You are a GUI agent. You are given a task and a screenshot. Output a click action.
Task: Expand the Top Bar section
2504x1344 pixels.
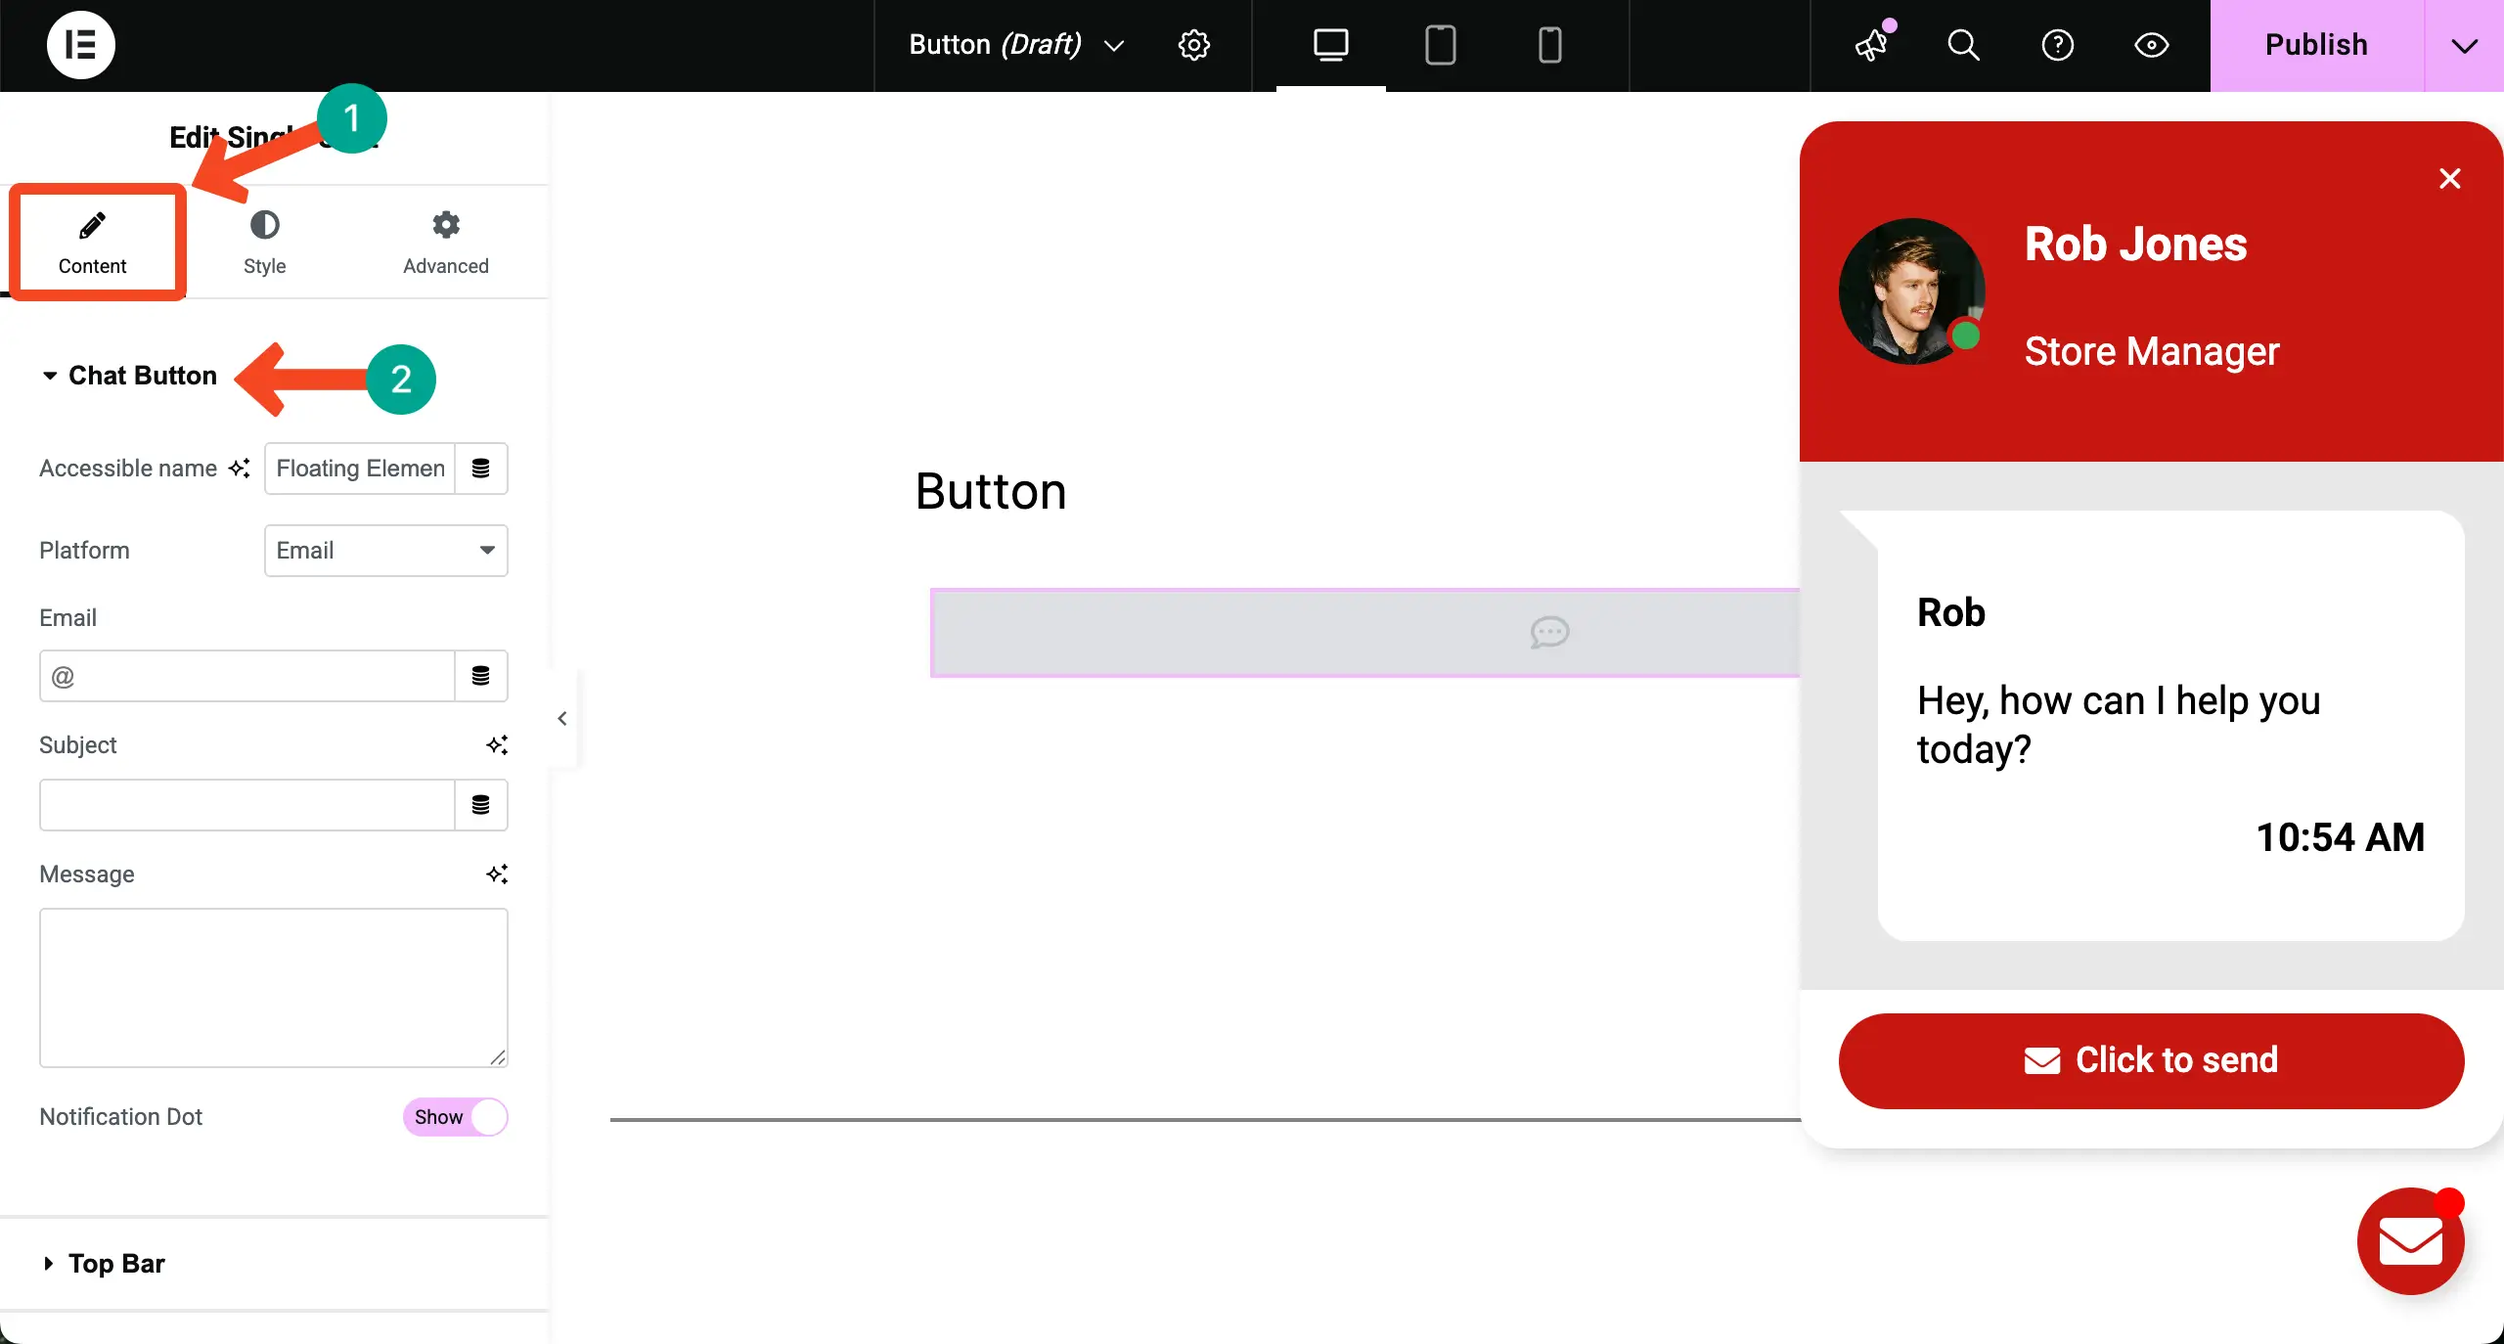115,1264
